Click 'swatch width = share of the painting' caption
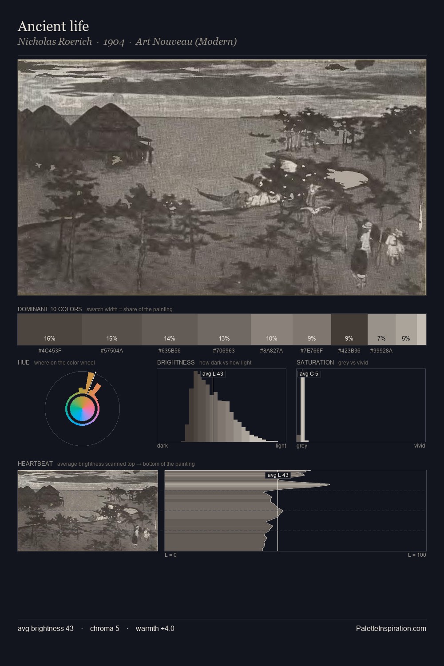This screenshot has width=444, height=666. 130,309
